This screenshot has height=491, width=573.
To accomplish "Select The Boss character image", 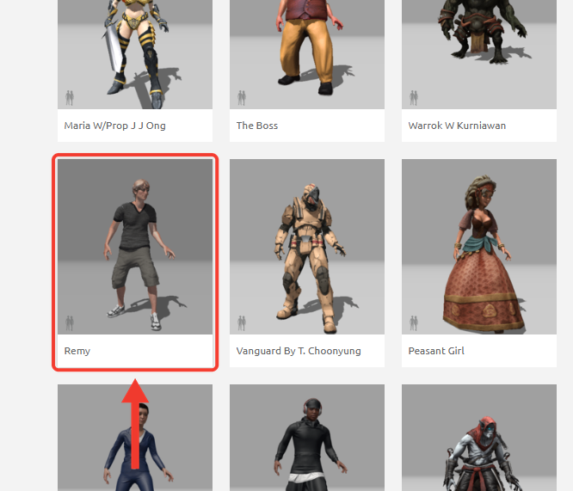I will pyautogui.click(x=307, y=54).
